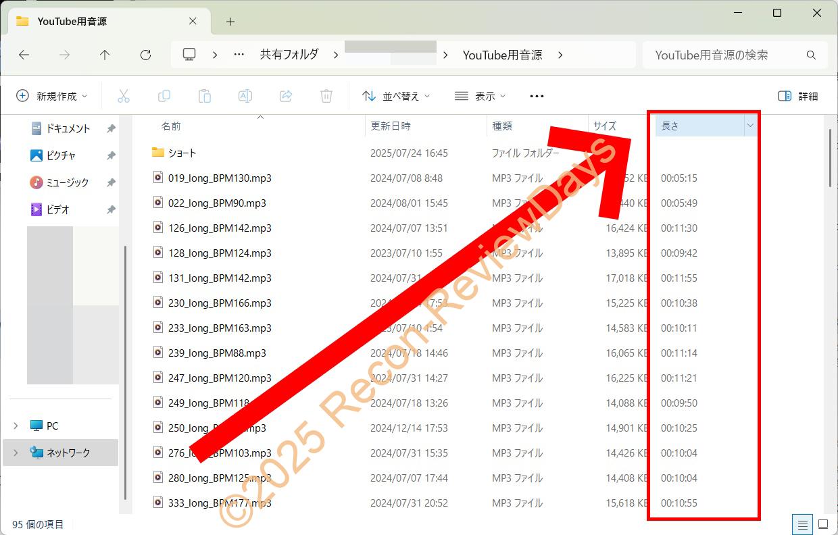This screenshot has height=535, width=838.
Task: Select 共有フォルダ in the address breadcrumb
Action: 289,55
